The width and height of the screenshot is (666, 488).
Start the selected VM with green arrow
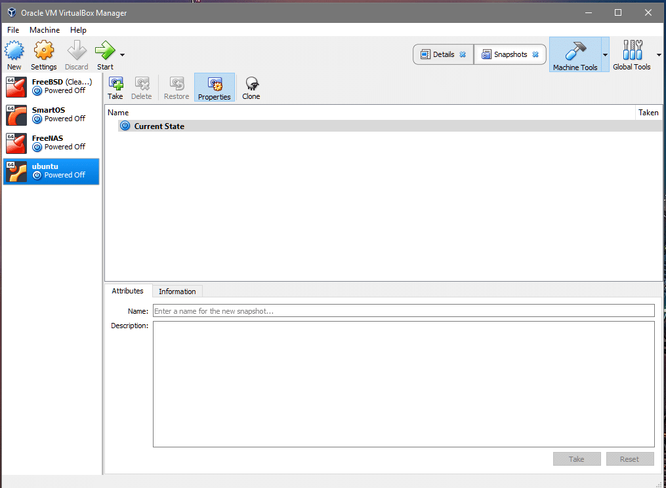coord(105,50)
